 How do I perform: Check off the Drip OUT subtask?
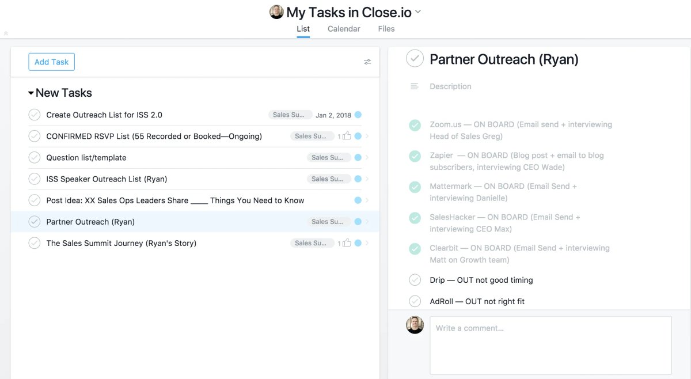pyautogui.click(x=415, y=280)
